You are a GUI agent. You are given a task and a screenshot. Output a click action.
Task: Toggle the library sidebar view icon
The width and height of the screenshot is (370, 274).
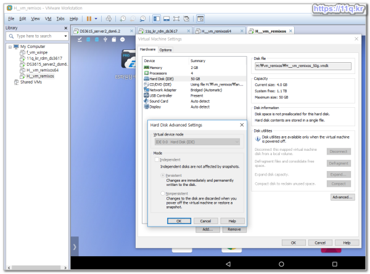[x=157, y=18]
